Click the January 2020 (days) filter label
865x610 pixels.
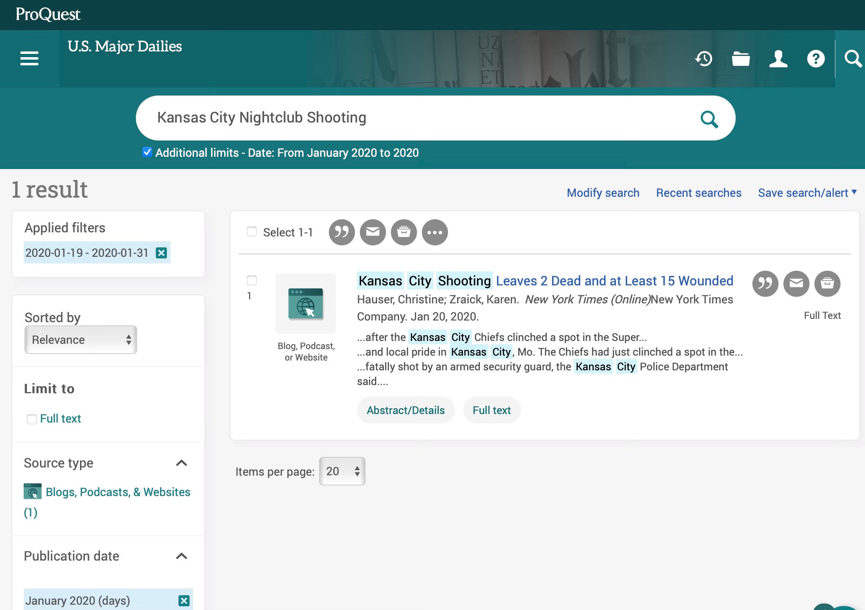78,601
